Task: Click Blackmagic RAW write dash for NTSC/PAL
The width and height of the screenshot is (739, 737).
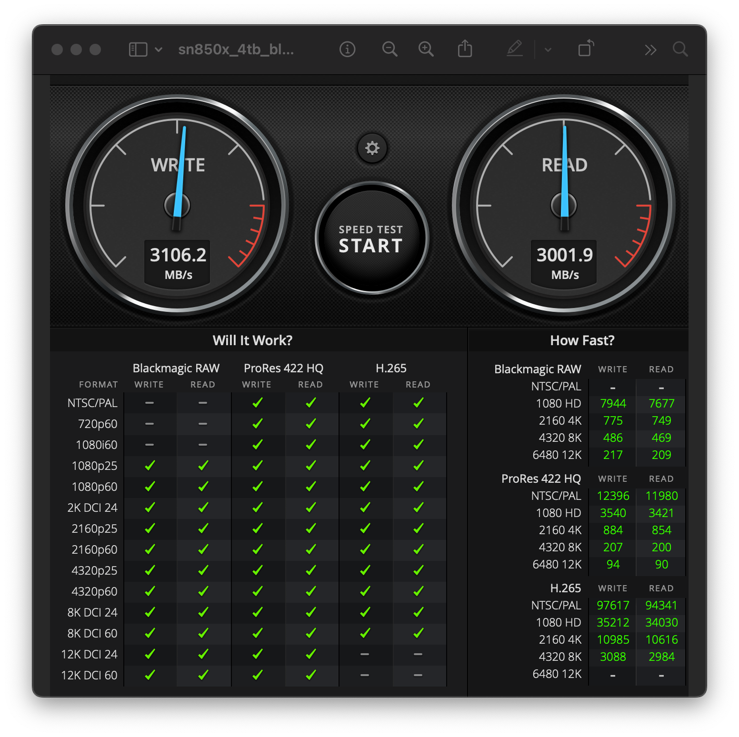Action: (150, 403)
